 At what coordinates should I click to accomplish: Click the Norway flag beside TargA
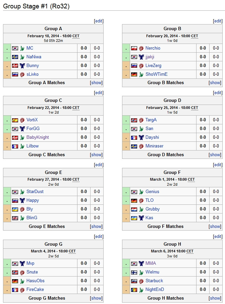pos(134,120)
